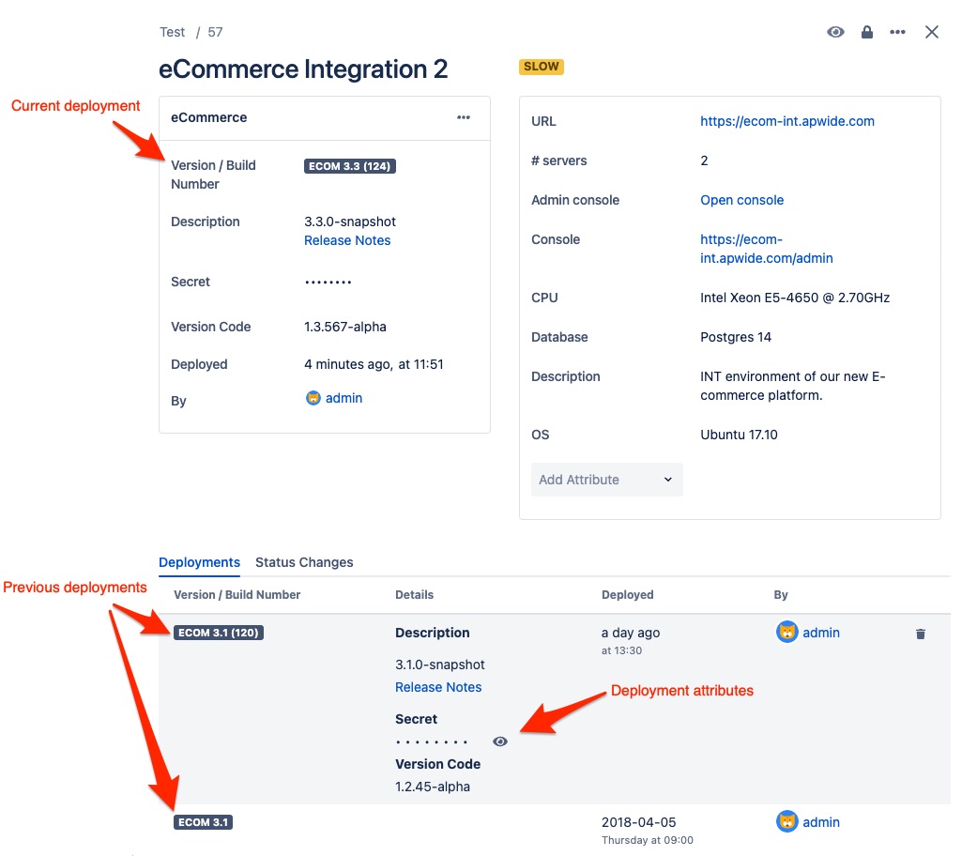This screenshot has height=856, width=977.
Task: Click the Test breadcrumb link
Action: point(173,32)
